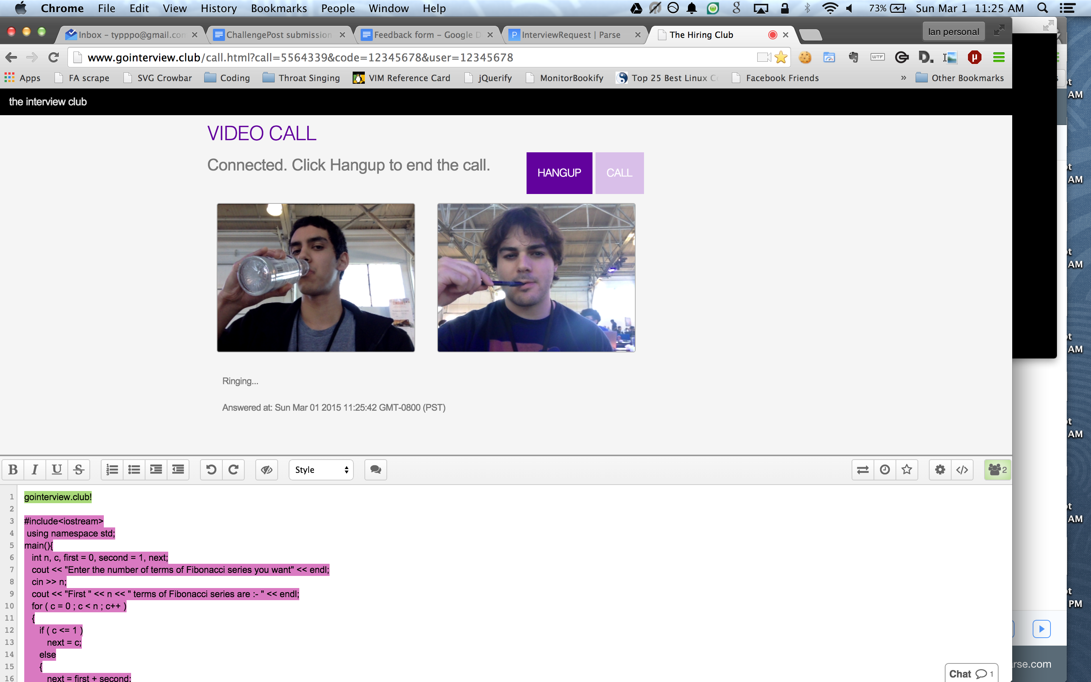Open the comments speech bubble icon

pos(375,469)
